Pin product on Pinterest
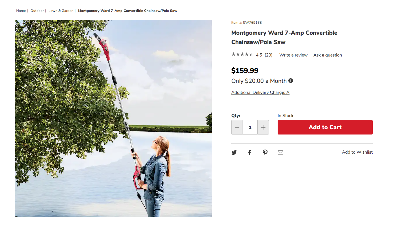 (265, 152)
